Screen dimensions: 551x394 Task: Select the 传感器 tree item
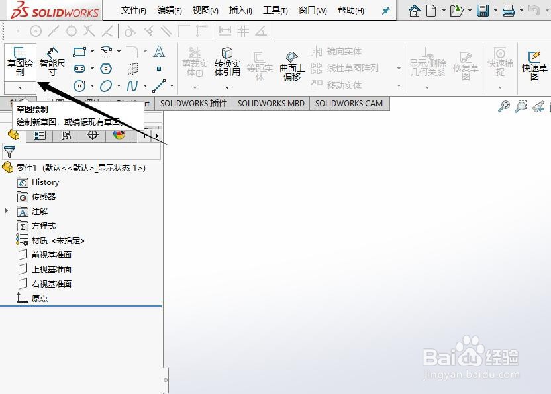pos(36,197)
